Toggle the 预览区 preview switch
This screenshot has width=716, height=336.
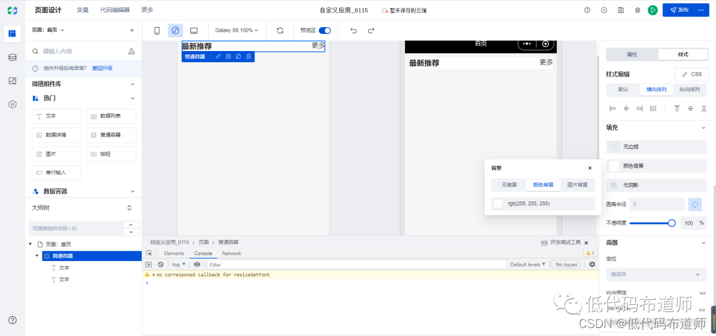click(x=325, y=30)
